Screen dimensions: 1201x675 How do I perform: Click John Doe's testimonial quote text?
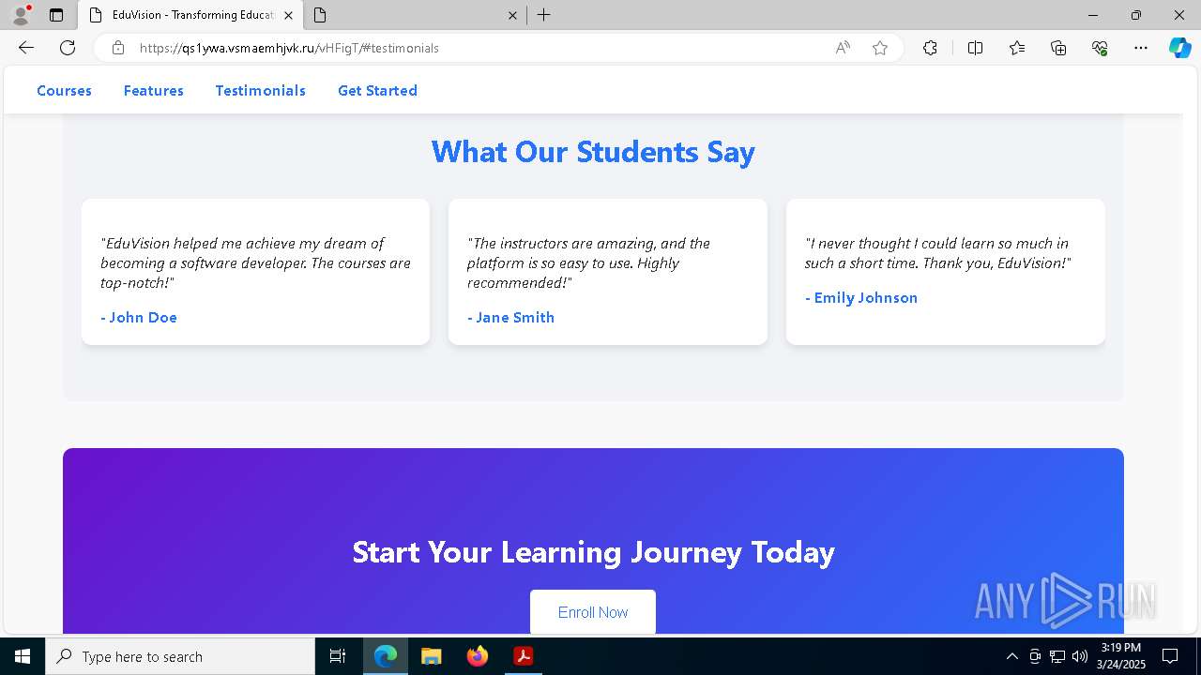coord(255,262)
